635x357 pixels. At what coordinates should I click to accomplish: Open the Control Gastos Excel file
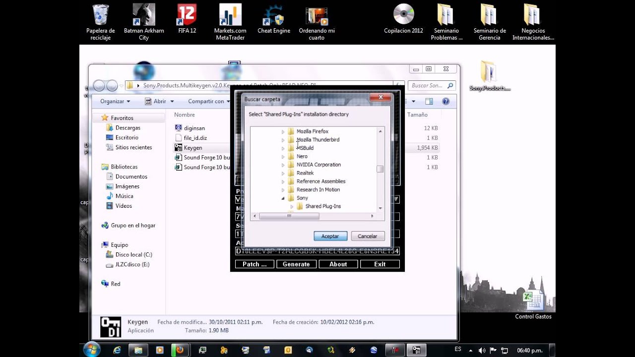tap(533, 305)
